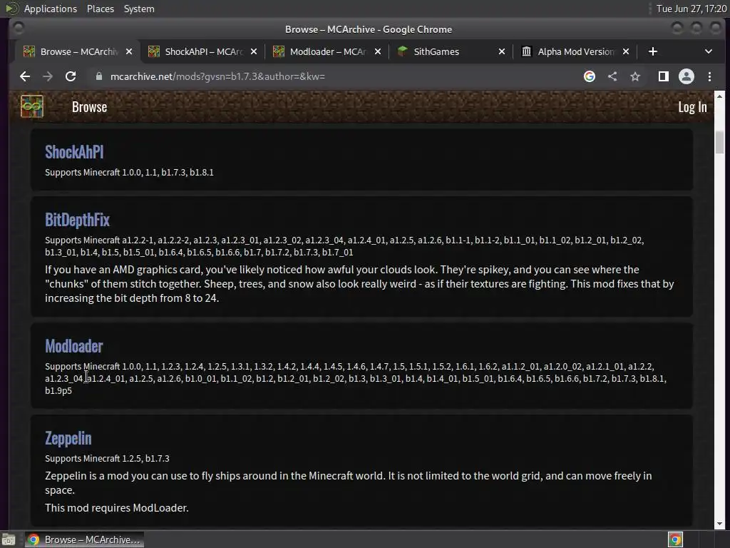Image resolution: width=730 pixels, height=548 pixels.
Task: Close the Alpha Mod Version tab
Action: [626, 51]
